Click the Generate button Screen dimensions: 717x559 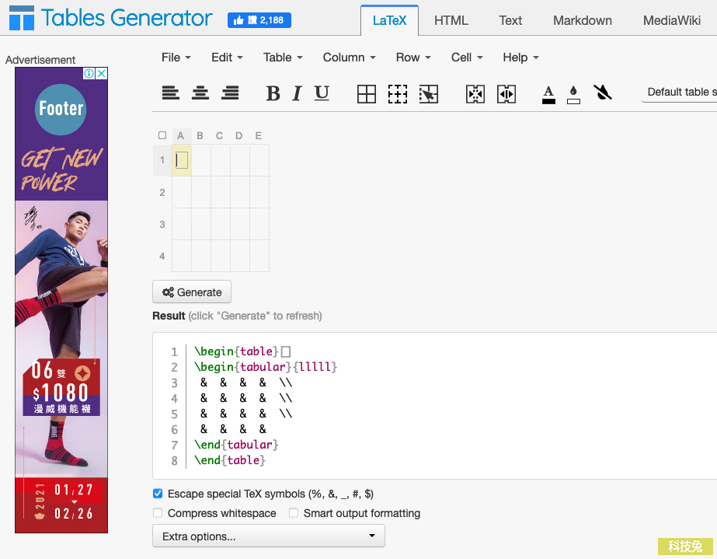point(191,292)
